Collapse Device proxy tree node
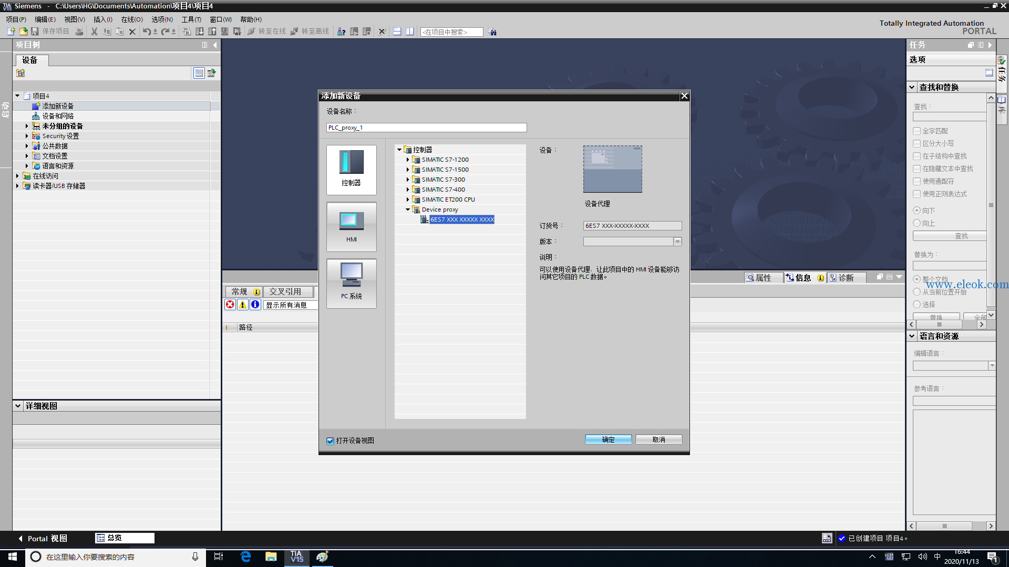The width and height of the screenshot is (1009, 567). pyautogui.click(x=408, y=209)
